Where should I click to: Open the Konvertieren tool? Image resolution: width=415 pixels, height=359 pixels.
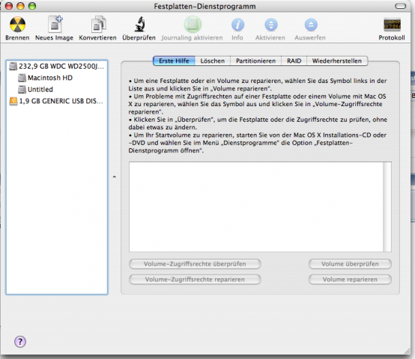coord(98,24)
